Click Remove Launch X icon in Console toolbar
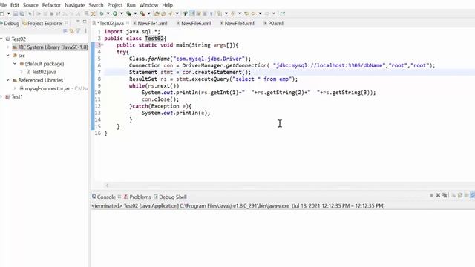The width and height of the screenshot is (475, 267). [x=438, y=195]
